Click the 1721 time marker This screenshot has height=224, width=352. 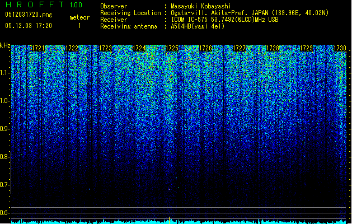[39, 48]
